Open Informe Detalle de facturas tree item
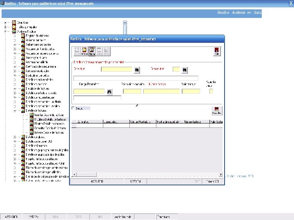The width and height of the screenshot is (294, 220). 49,132
